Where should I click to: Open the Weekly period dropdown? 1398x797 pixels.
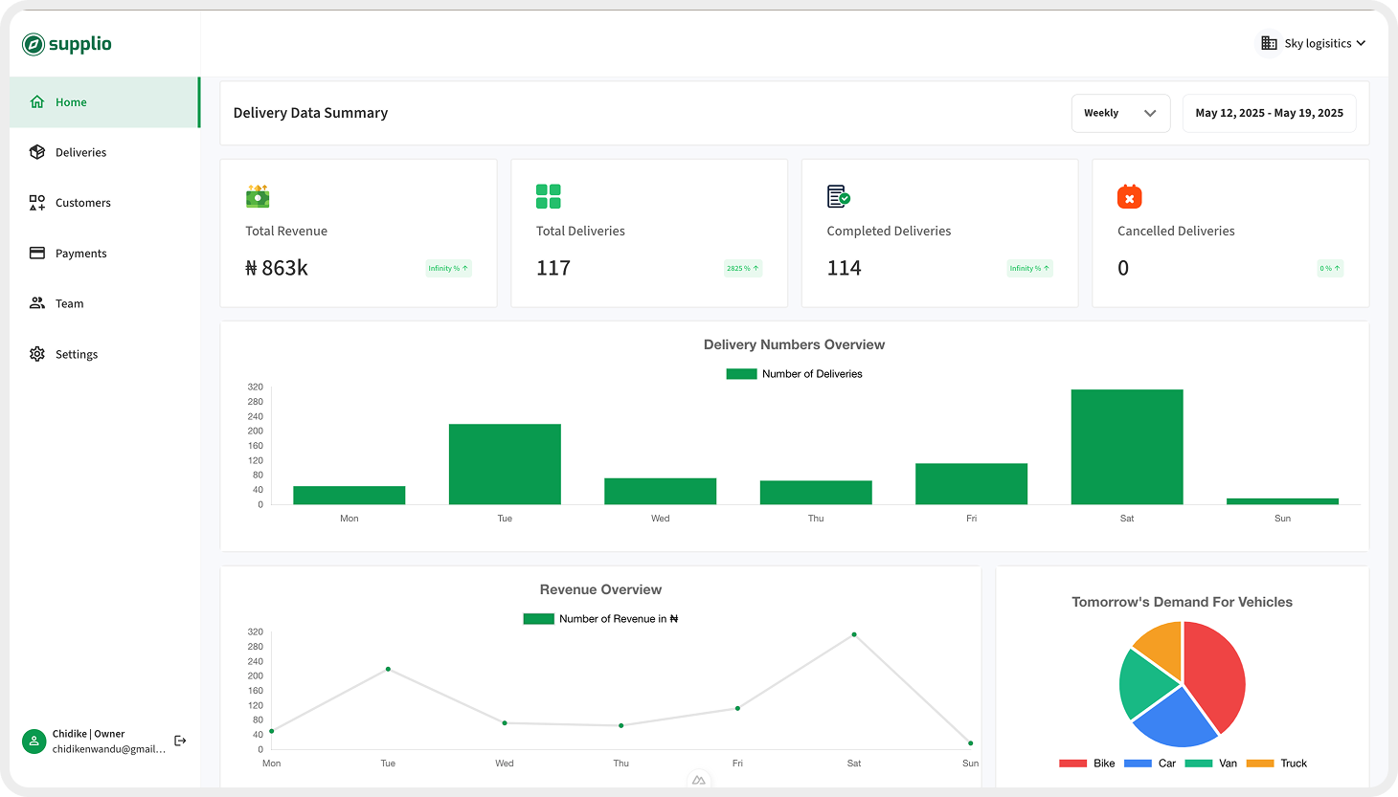point(1120,113)
